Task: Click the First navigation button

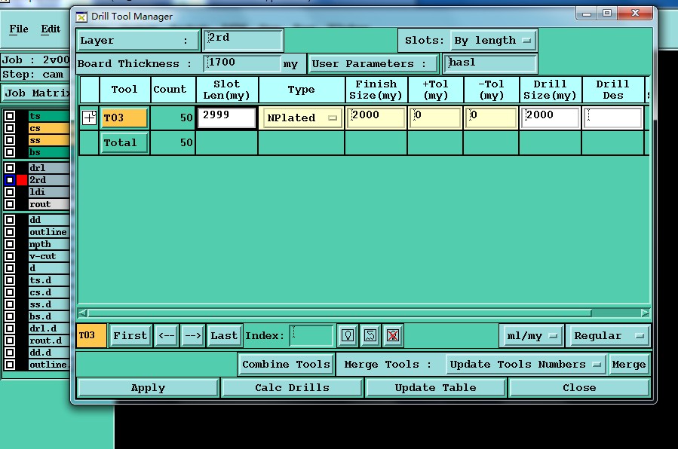Action: pyautogui.click(x=130, y=336)
